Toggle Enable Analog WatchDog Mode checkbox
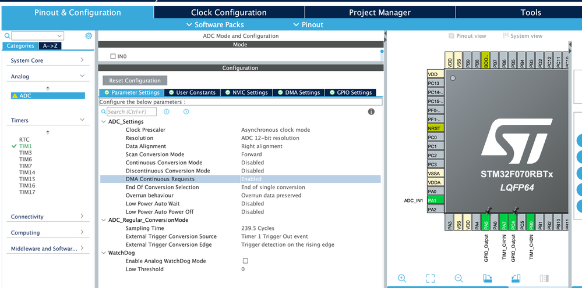The height and width of the screenshot is (288, 582). coord(245,261)
